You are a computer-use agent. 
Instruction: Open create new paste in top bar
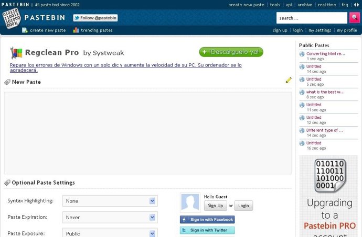point(246,5)
